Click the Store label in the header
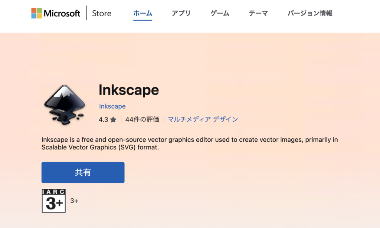The height and width of the screenshot is (228, 380). (x=101, y=13)
